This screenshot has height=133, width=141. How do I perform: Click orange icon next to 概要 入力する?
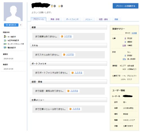62,36
